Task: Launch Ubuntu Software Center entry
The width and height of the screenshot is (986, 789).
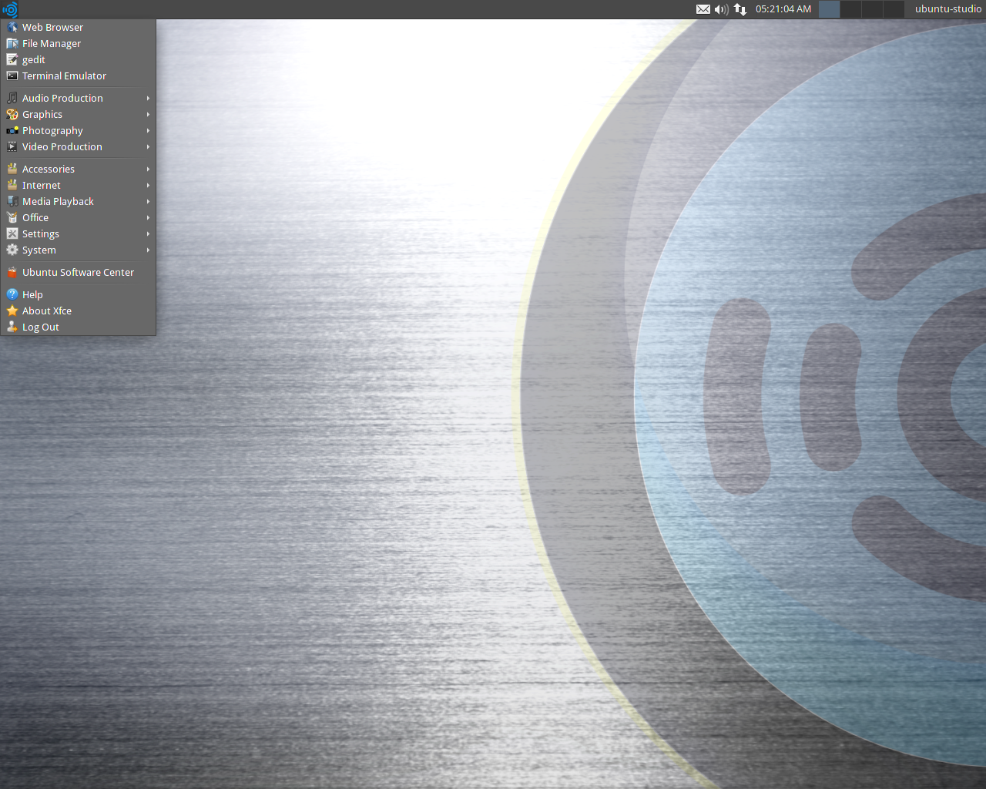Action: 78,272
